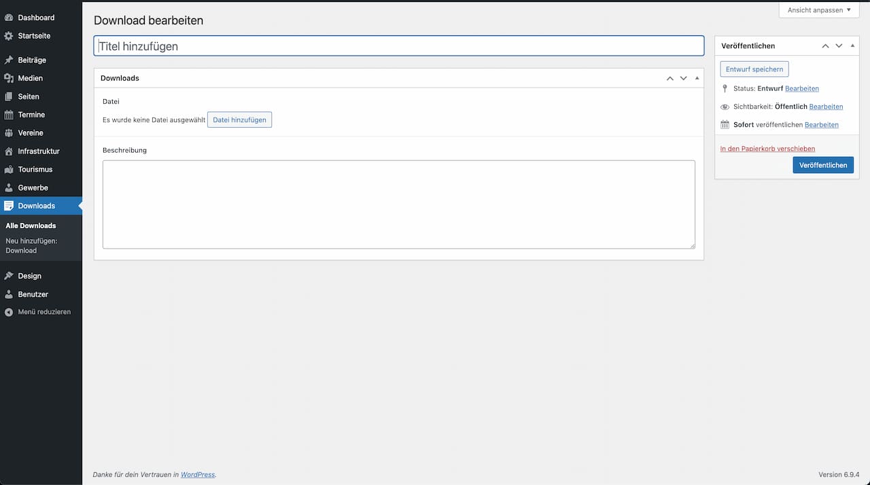
Task: Click the Vereine group icon
Action: coord(9,133)
